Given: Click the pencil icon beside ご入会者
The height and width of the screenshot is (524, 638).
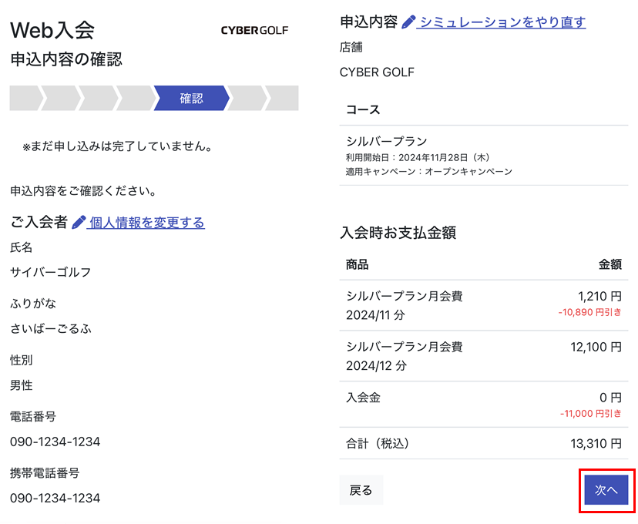Looking at the screenshot, I should (79, 223).
